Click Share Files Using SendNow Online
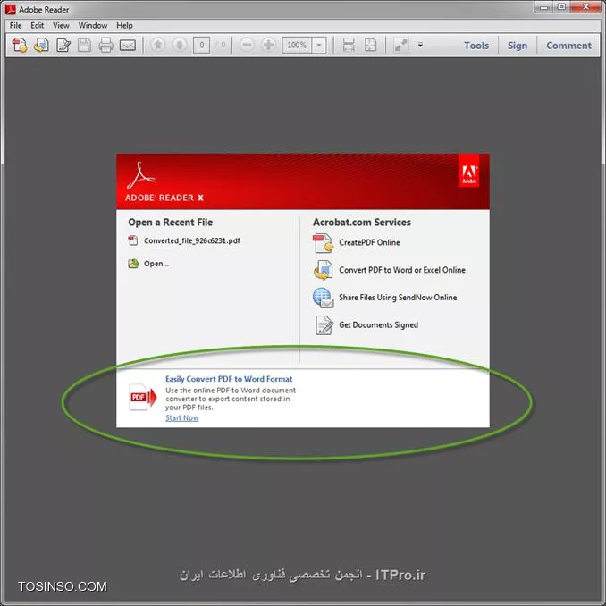 click(x=398, y=298)
